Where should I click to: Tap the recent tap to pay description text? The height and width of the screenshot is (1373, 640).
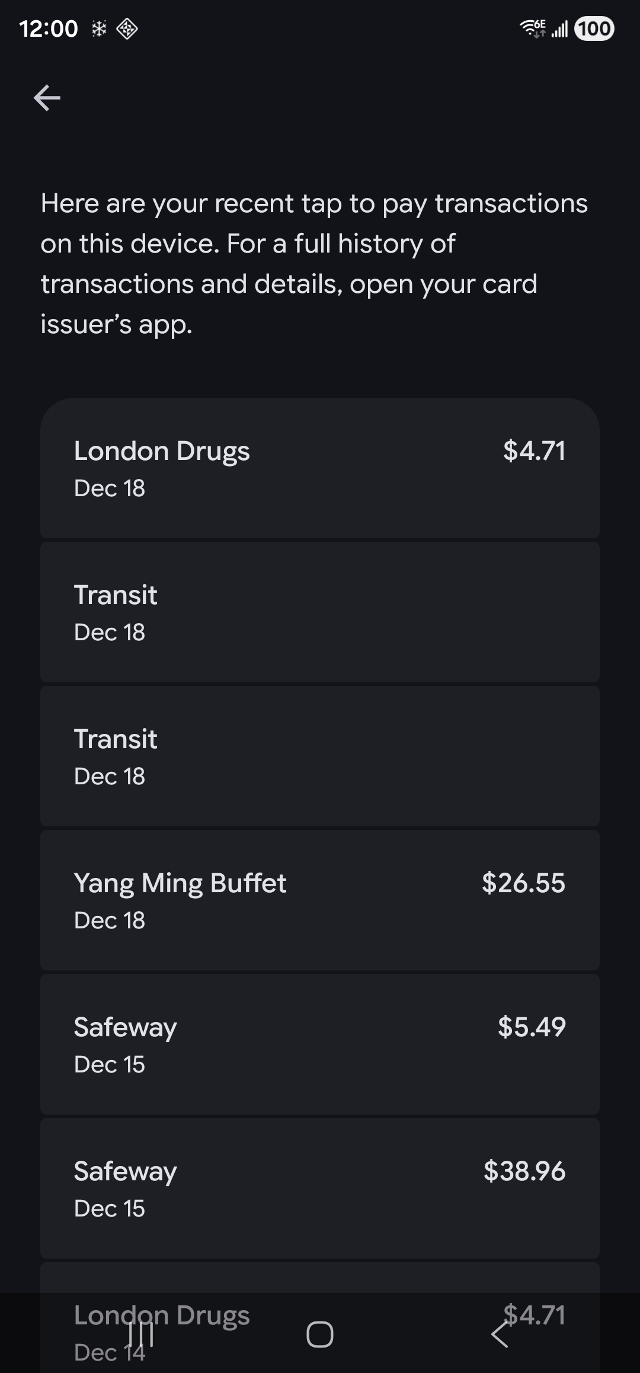click(314, 264)
